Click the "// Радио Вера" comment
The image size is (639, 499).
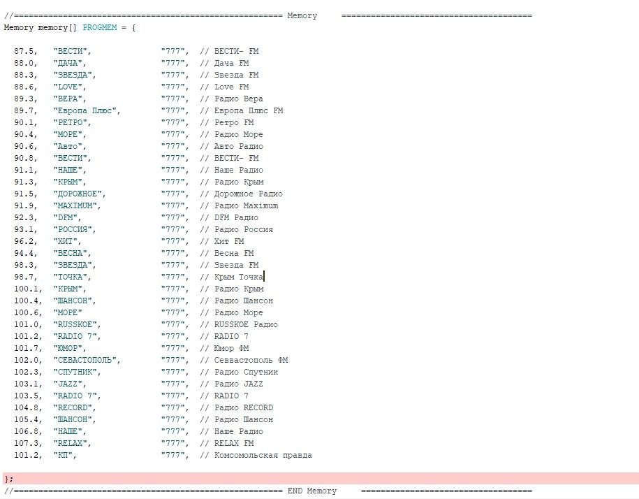coord(231,99)
